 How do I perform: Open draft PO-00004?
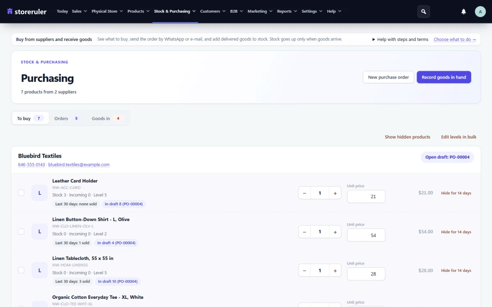447,157
